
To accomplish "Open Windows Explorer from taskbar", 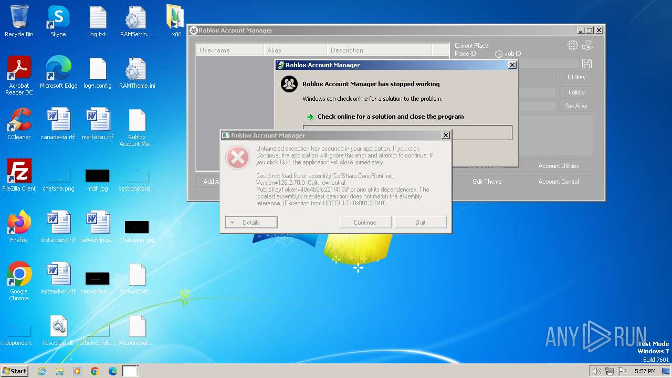I will tap(59, 371).
